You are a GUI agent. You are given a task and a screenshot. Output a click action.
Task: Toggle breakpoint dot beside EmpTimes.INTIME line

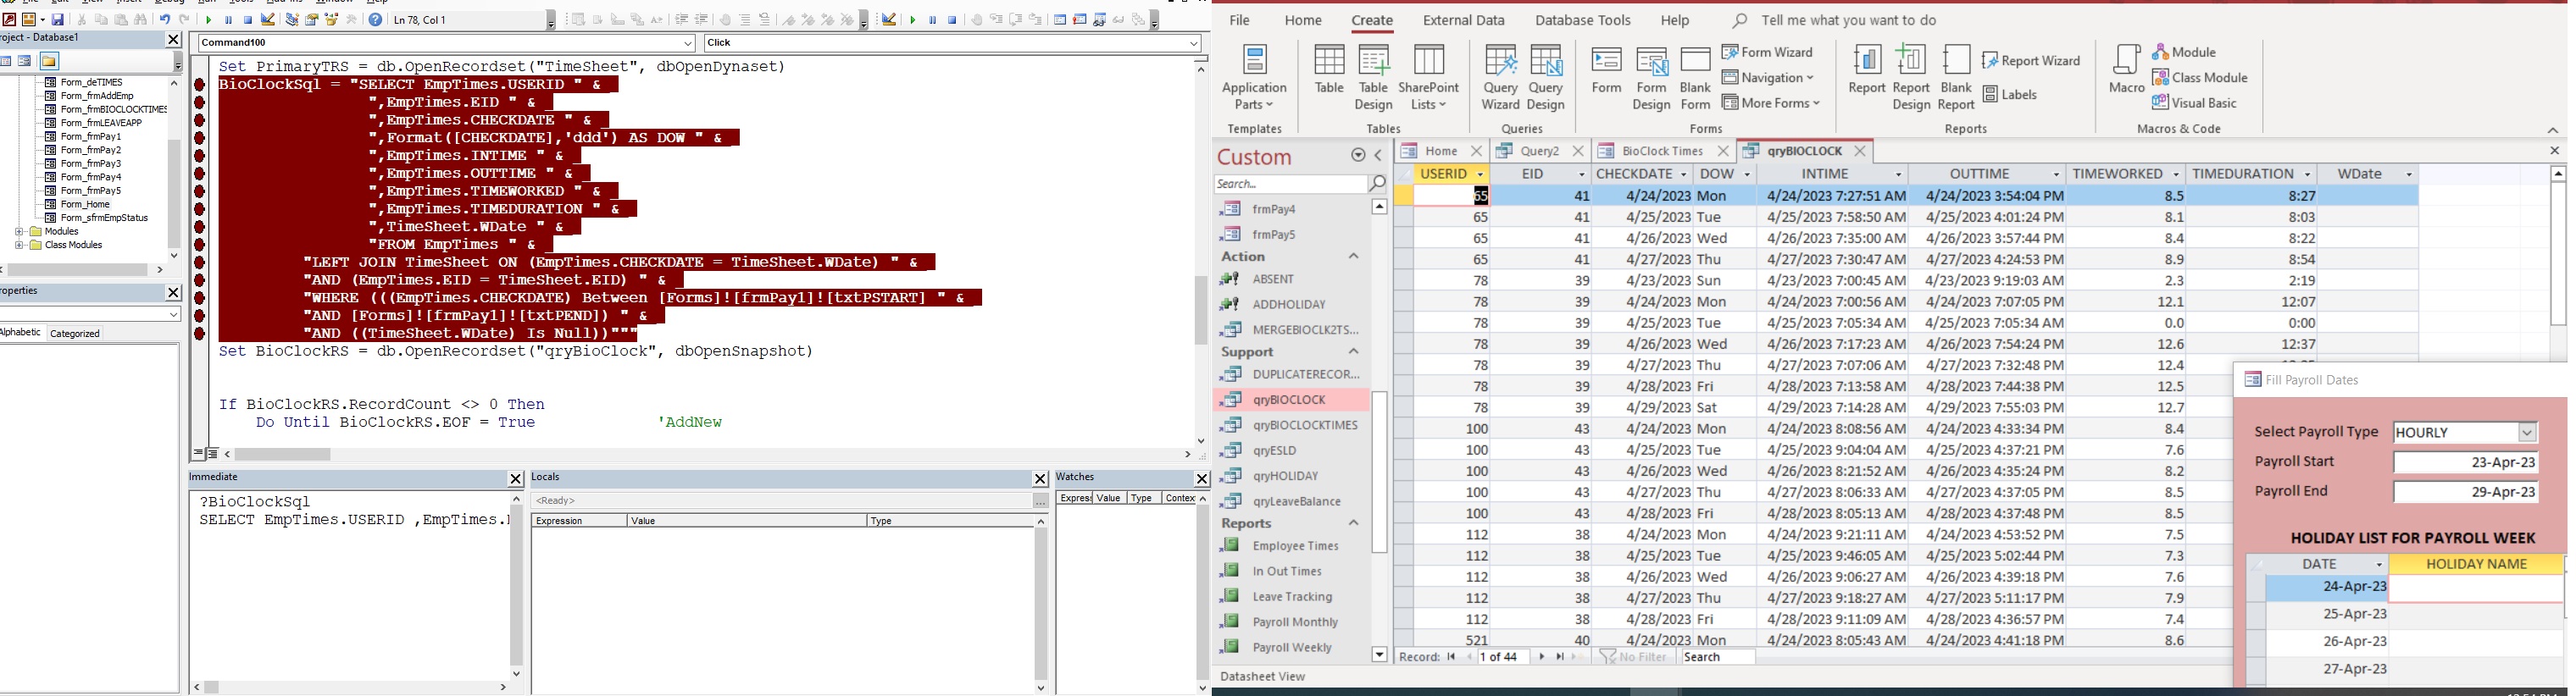coord(199,156)
